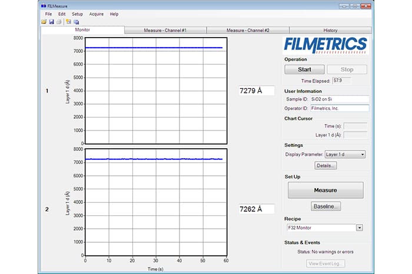
Task: Click the large Measure button
Action: click(325, 190)
